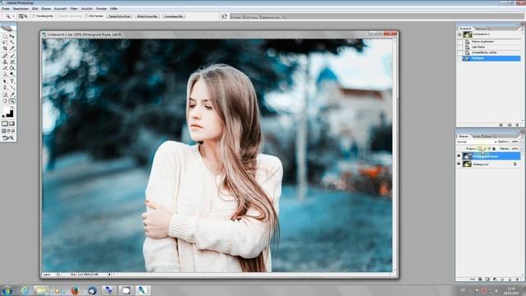This screenshot has width=526, height=296.
Task: Click the Bildschirmgröße button
Action: (x=148, y=16)
